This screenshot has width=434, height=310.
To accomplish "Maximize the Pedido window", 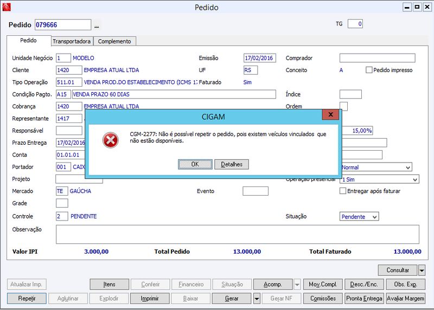I will tap(417, 7).
